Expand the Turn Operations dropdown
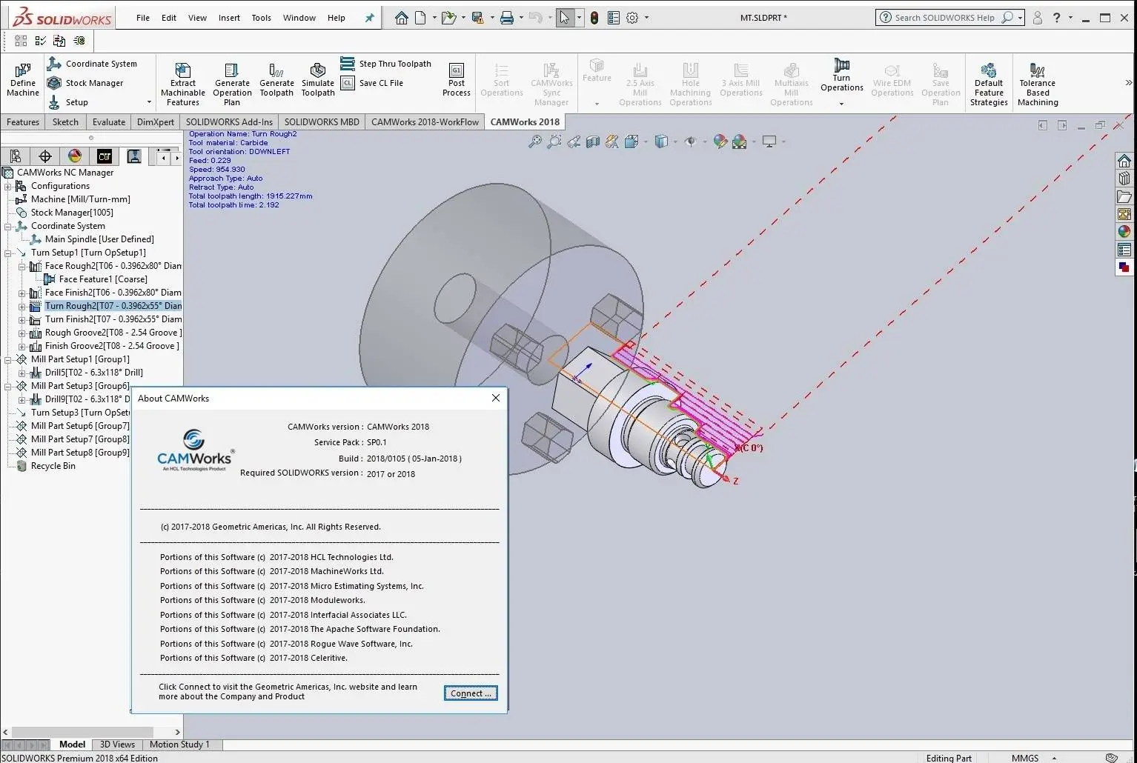The image size is (1137, 763). pos(841,104)
